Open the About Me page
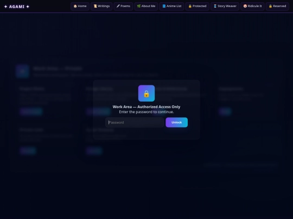Viewport: 293px width, 219px height. 146,6
